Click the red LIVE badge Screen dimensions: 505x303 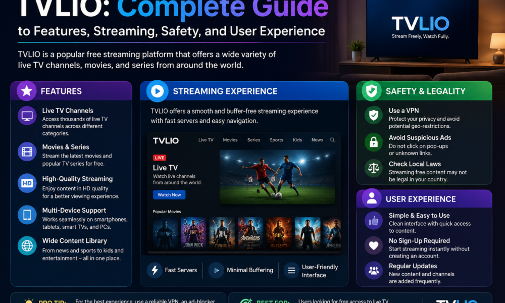click(x=160, y=158)
